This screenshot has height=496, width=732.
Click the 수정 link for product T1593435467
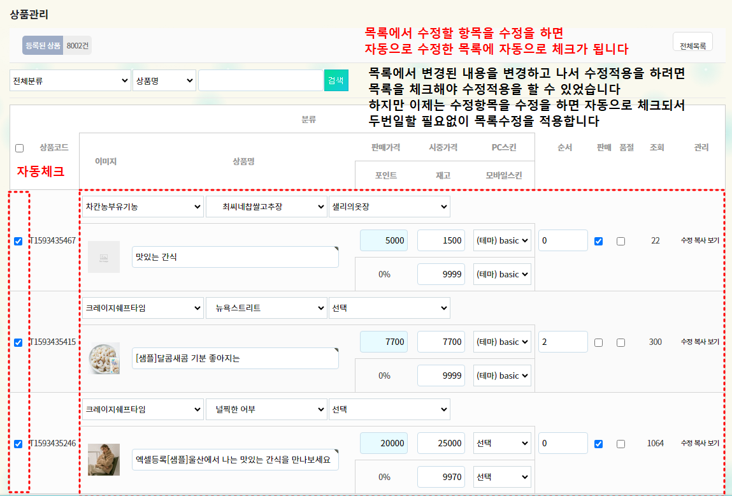tap(686, 241)
